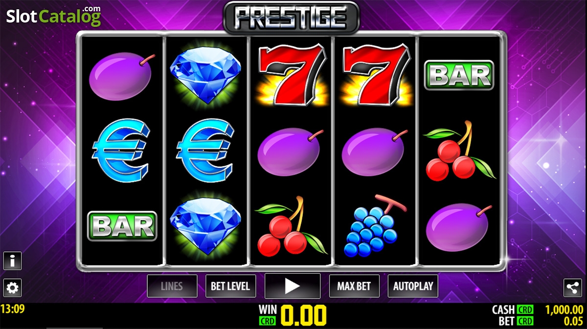The image size is (587, 329).
Task: Toggle cash currency CRD badge
Action: pyautogui.click(x=525, y=310)
